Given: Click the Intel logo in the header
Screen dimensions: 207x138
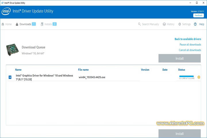Looking at the screenshot, I should 6,11.
